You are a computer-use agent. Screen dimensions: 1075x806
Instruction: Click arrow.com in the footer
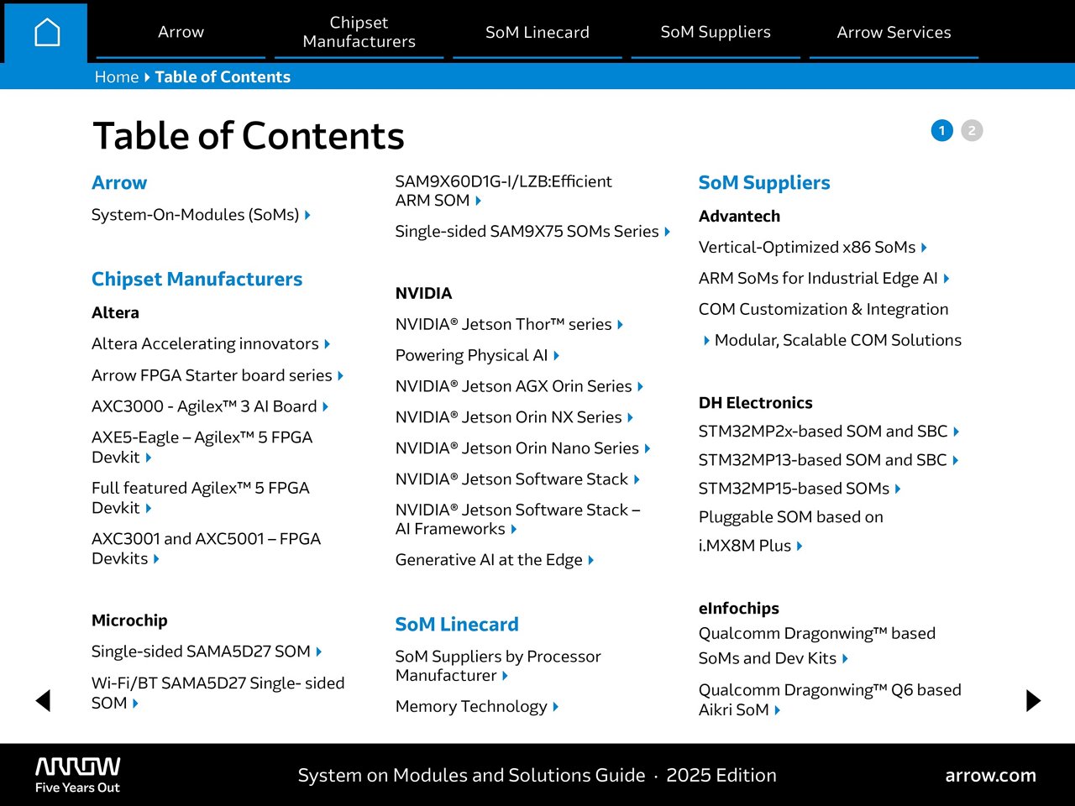[992, 775]
